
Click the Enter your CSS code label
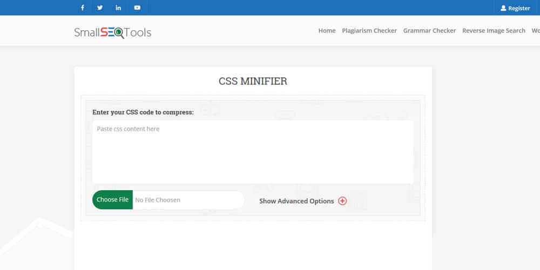[x=143, y=112]
